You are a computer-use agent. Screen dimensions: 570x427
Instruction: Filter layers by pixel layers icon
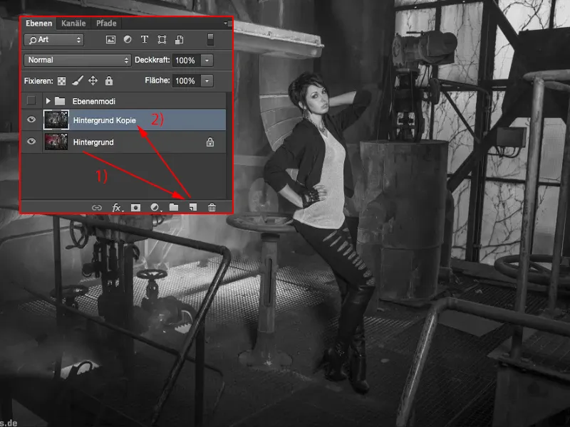tap(110, 40)
